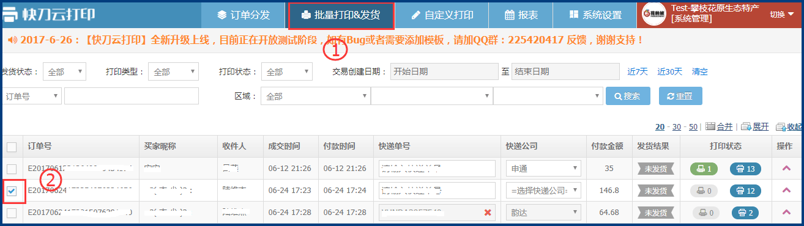Click green print count badge showing 1
Viewport: 804px width, 226px height.
[704, 169]
